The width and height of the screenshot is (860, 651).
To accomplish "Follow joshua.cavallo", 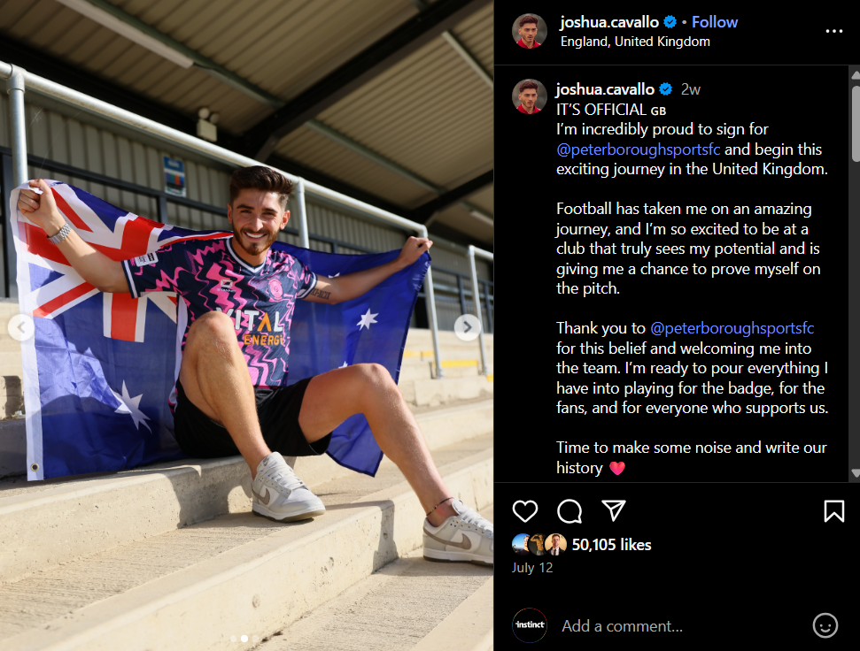I will (x=714, y=22).
